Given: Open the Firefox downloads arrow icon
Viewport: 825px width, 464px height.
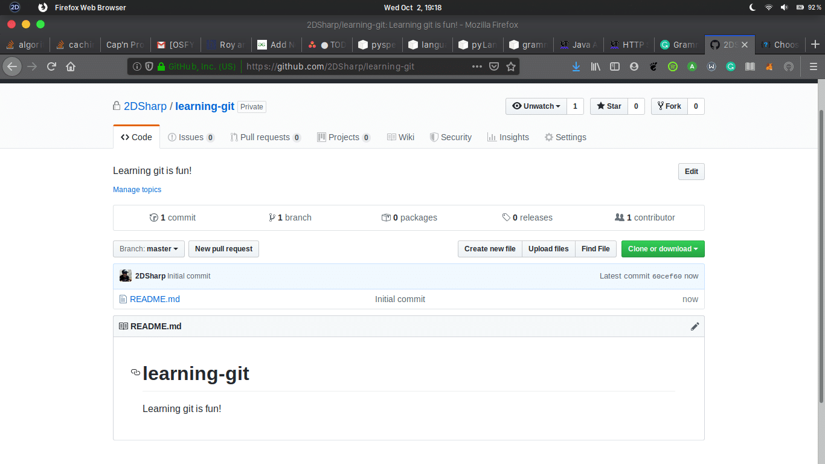Looking at the screenshot, I should click(x=576, y=66).
